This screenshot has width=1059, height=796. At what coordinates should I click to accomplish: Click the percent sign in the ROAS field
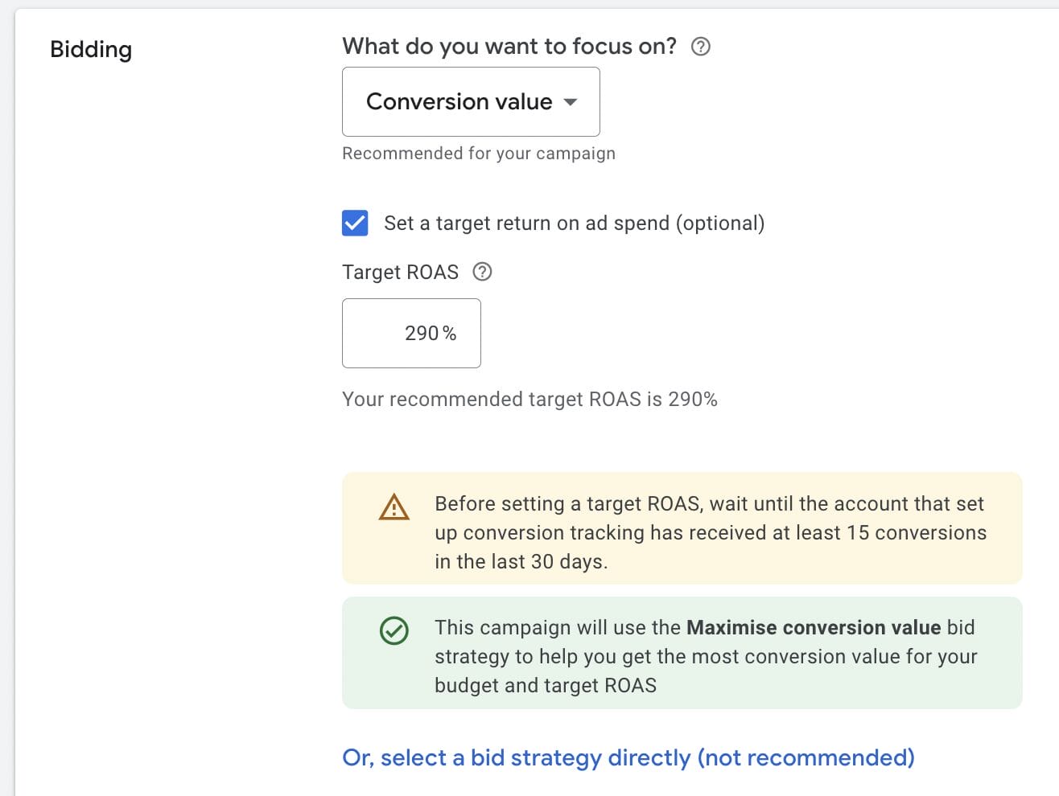[450, 333]
